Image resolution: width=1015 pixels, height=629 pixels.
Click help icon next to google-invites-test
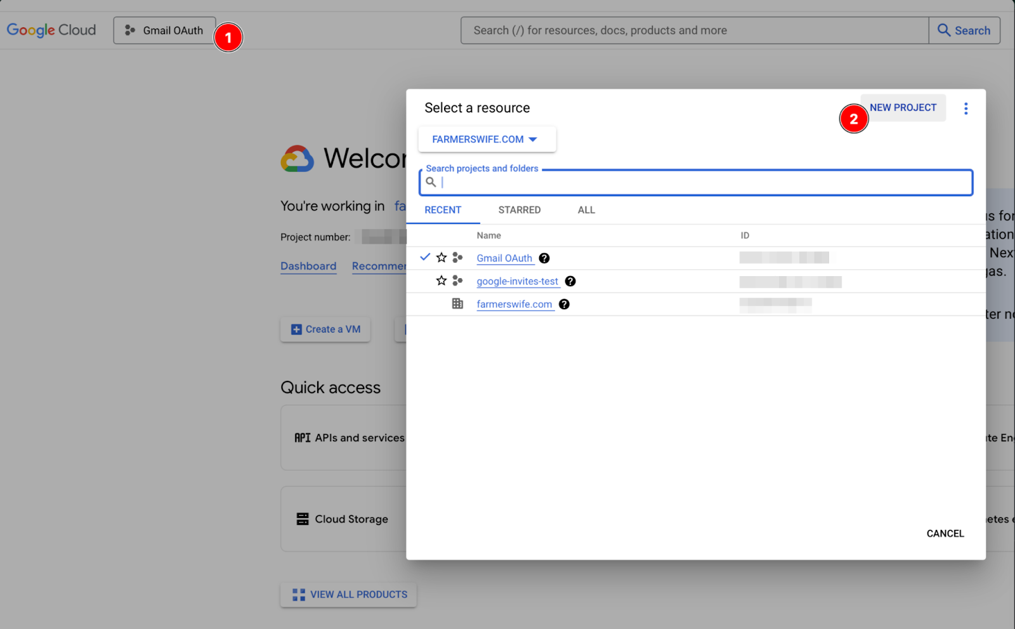pos(570,281)
